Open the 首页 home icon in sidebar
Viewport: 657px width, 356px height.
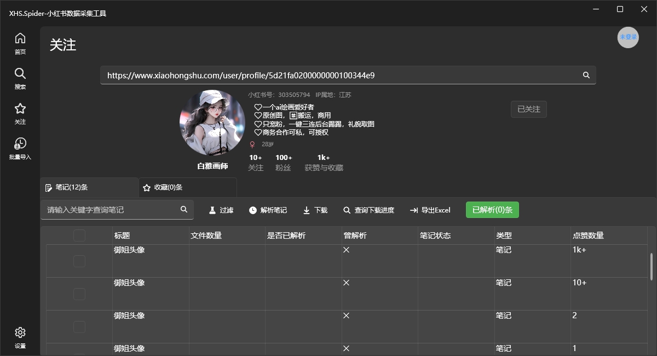(x=20, y=38)
